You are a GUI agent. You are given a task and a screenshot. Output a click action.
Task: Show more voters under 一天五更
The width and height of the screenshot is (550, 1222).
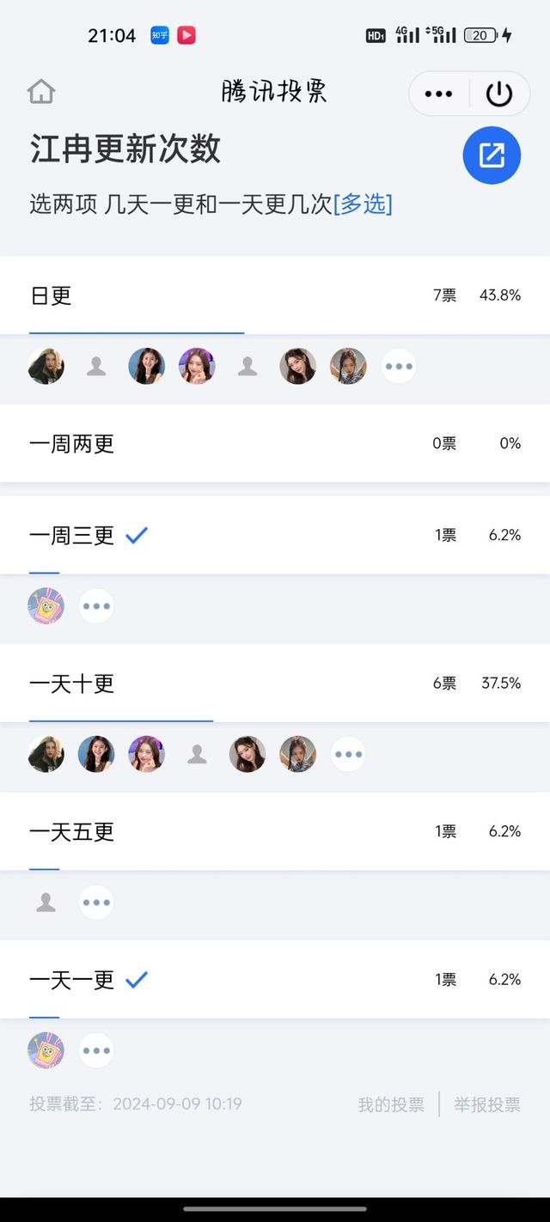point(96,903)
